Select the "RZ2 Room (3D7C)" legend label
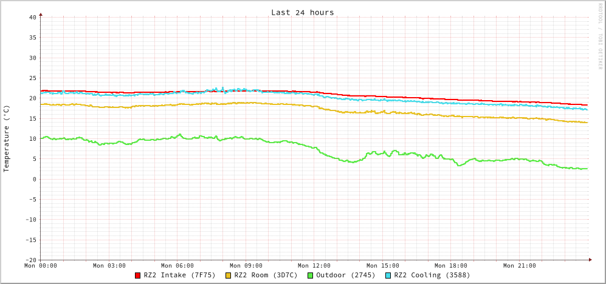The height and width of the screenshot is (284, 606). (x=266, y=276)
